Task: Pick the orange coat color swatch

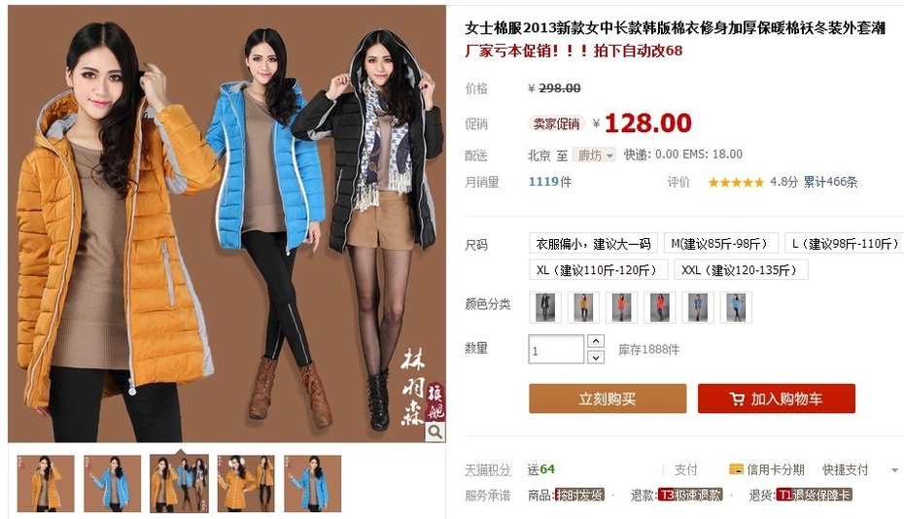Action: click(583, 307)
